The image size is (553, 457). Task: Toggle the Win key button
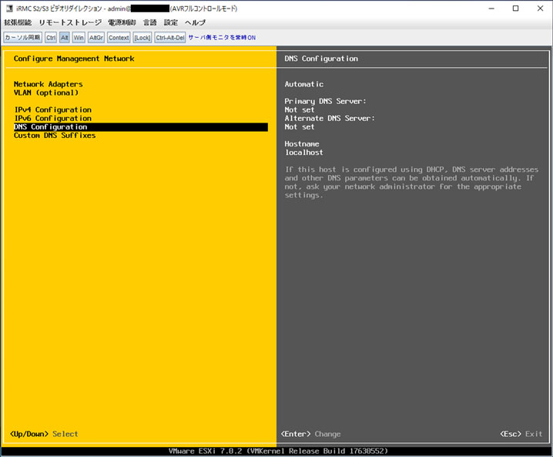tap(79, 38)
